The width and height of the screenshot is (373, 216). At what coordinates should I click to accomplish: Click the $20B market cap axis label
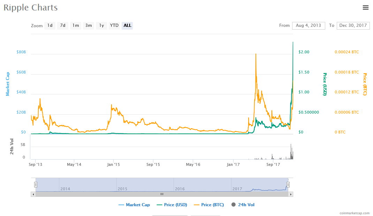pyautogui.click(x=21, y=113)
